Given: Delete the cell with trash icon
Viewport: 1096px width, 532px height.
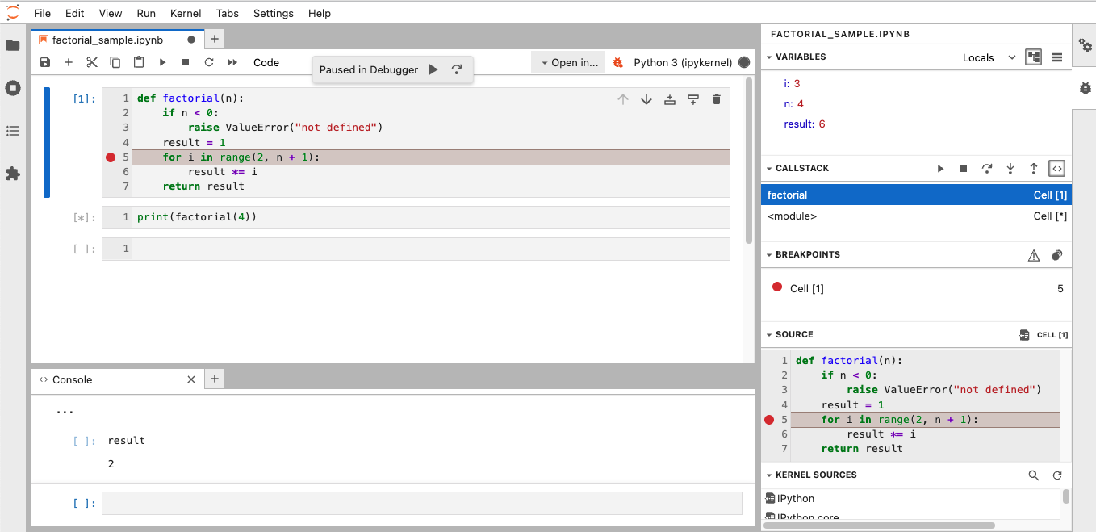Looking at the screenshot, I should click(x=717, y=99).
